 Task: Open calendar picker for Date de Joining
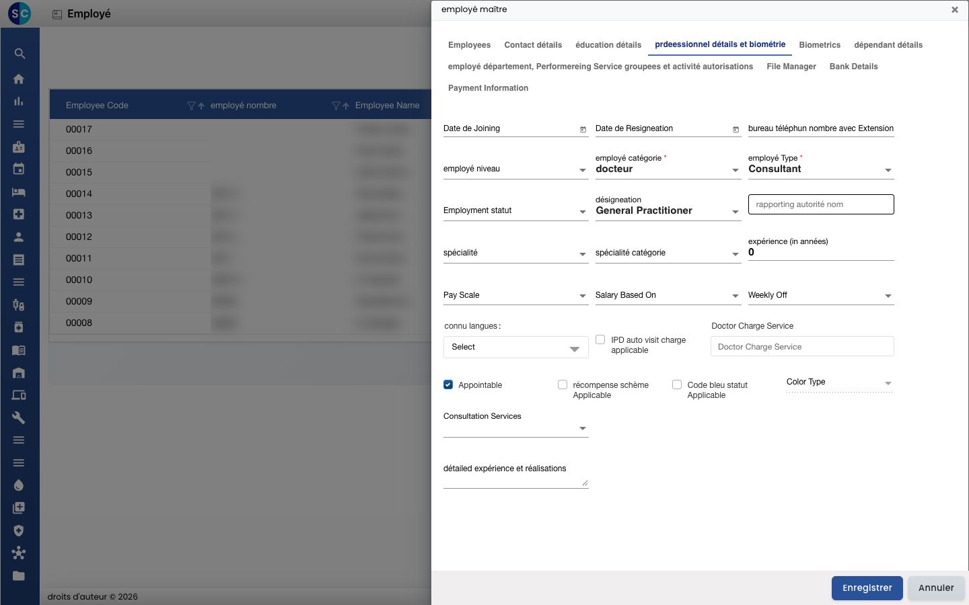pyautogui.click(x=583, y=129)
